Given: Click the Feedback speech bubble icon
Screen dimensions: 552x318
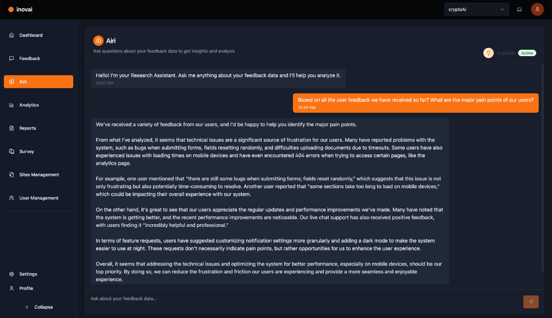Looking at the screenshot, I should pyautogui.click(x=11, y=58).
